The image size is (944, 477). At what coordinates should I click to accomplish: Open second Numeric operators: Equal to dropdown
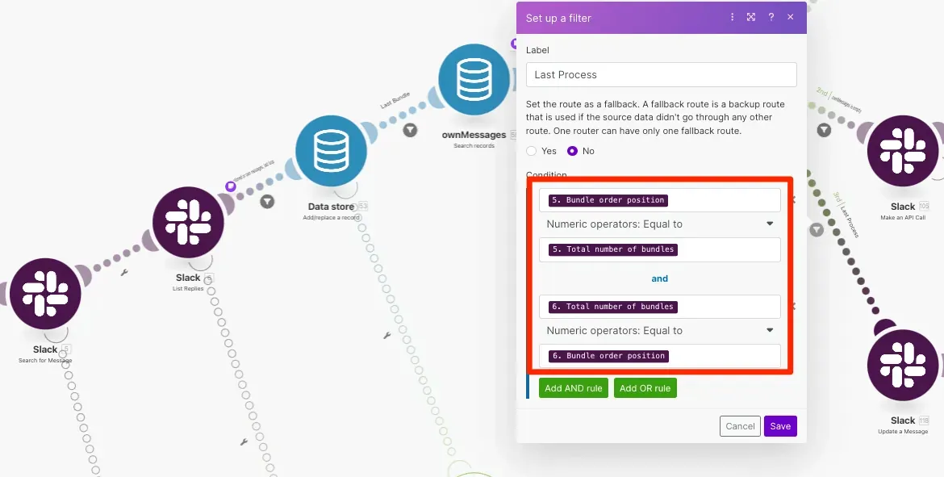660,331
